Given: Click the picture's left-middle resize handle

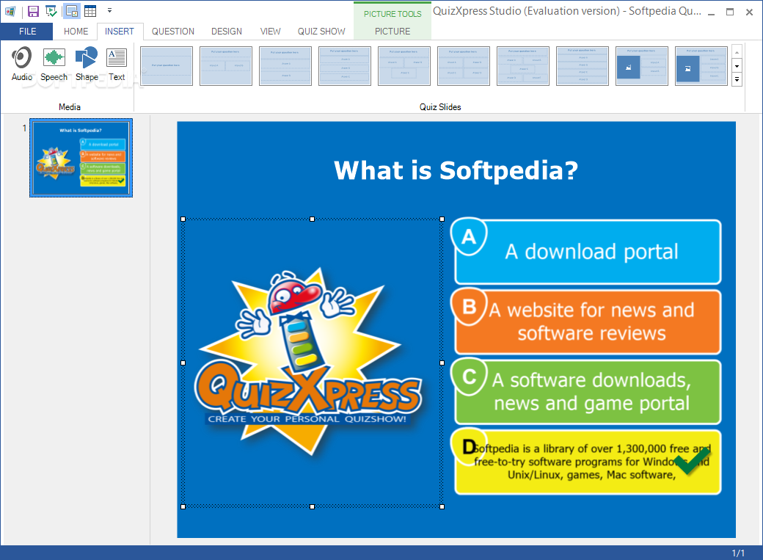Looking at the screenshot, I should (183, 363).
